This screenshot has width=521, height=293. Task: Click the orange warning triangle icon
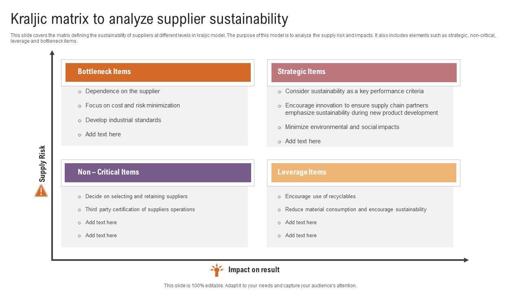pos(41,191)
